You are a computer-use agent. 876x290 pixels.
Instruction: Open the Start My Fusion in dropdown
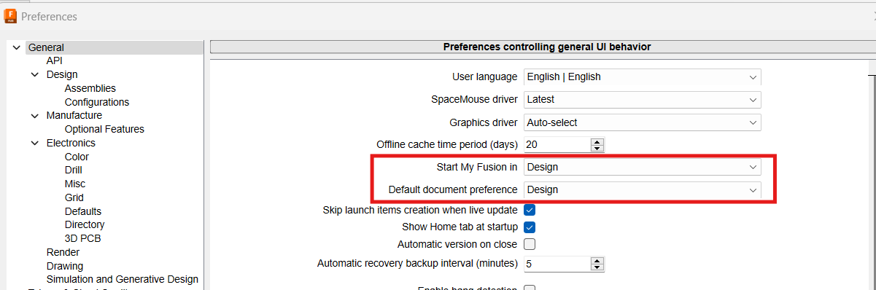(x=642, y=167)
